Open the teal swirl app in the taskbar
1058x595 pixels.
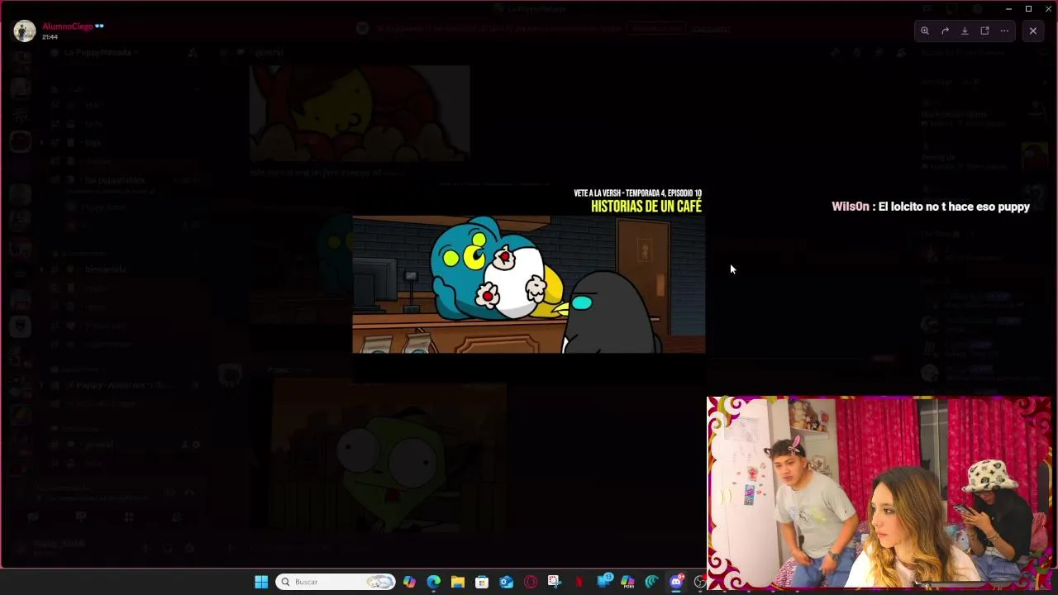(x=652, y=582)
